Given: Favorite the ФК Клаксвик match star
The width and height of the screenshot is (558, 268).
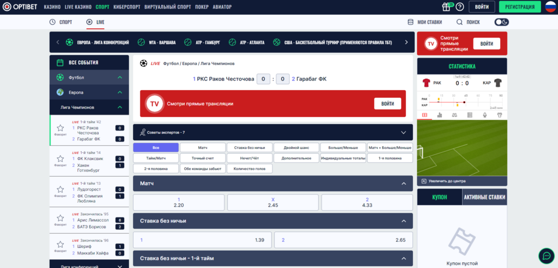Looking at the screenshot, I should point(60,159).
